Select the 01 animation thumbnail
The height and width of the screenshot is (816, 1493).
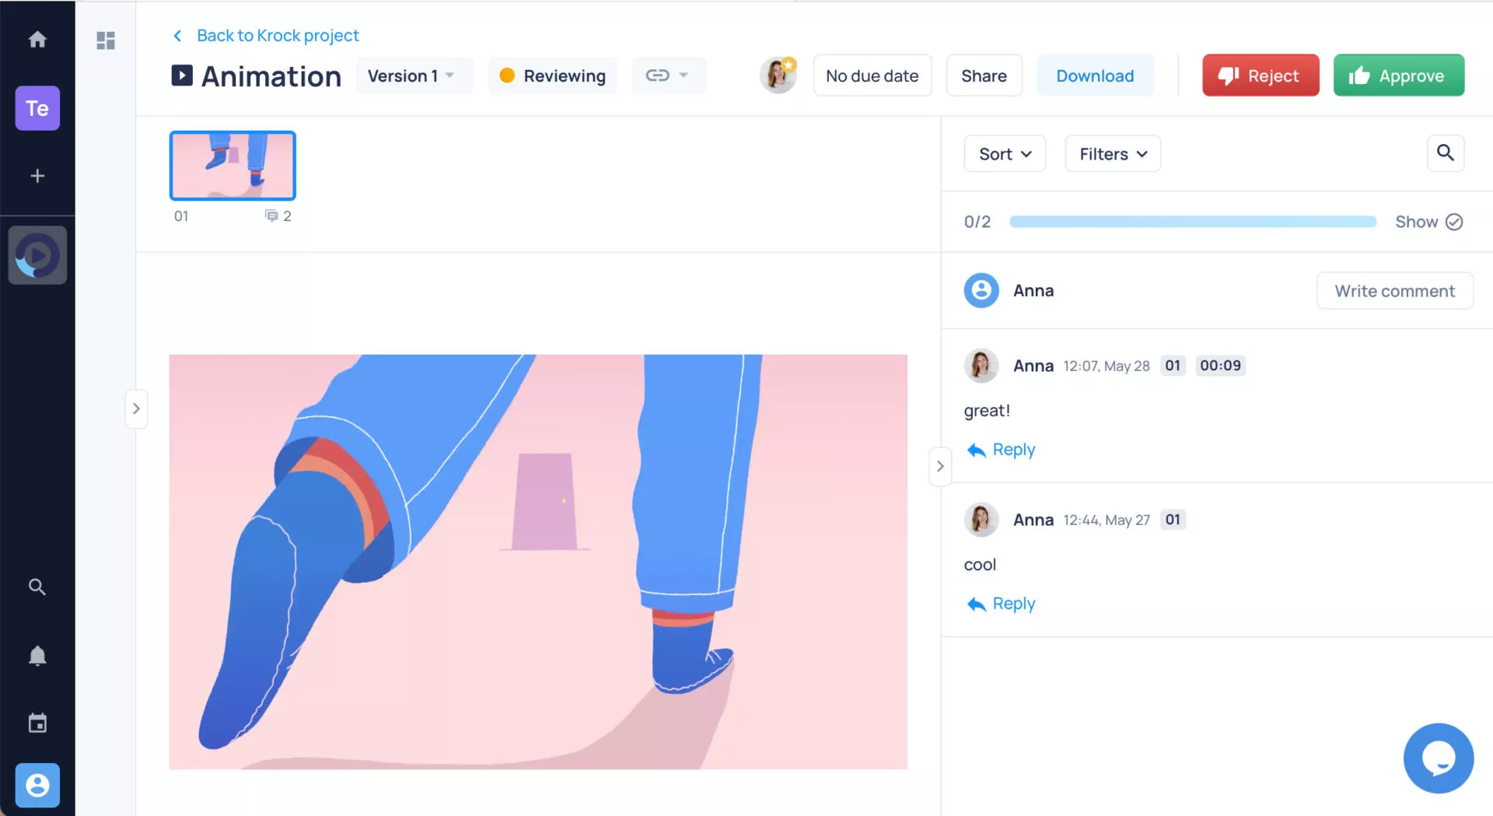pyautogui.click(x=233, y=166)
